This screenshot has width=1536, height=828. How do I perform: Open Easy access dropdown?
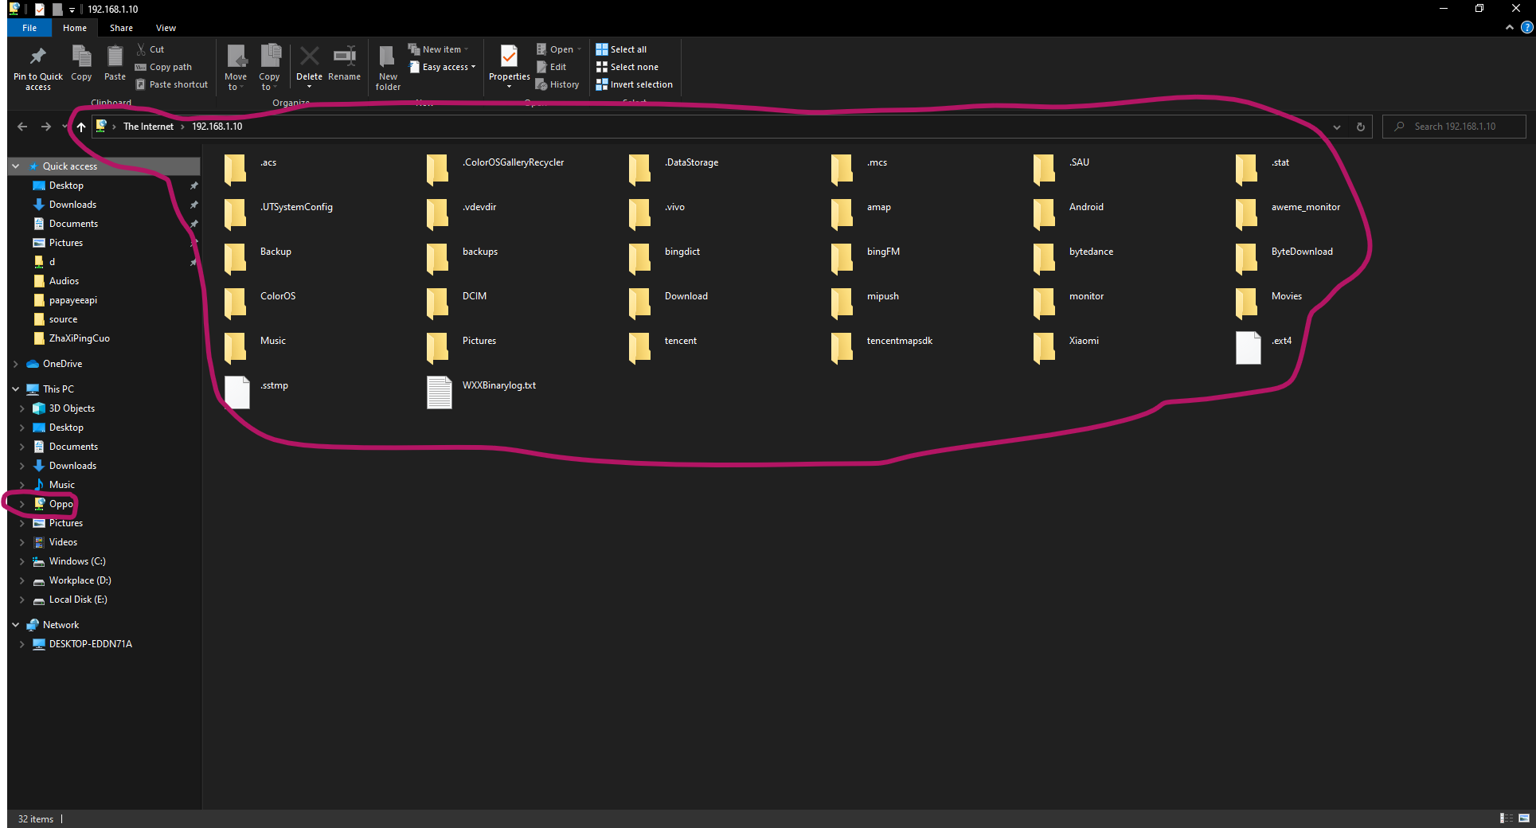click(442, 67)
